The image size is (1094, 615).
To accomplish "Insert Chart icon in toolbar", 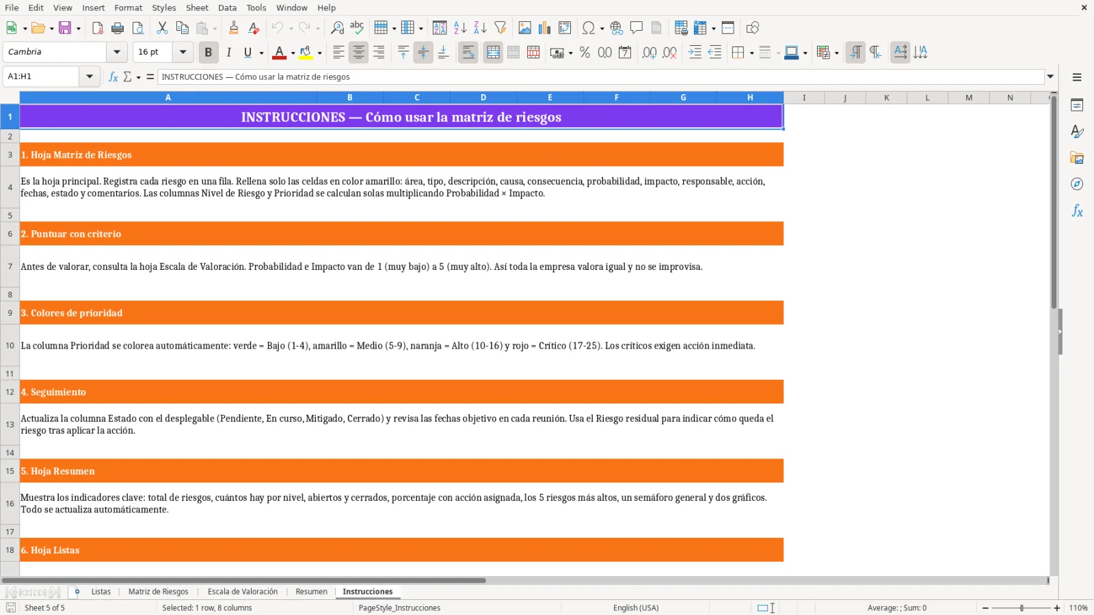I will pos(544,28).
